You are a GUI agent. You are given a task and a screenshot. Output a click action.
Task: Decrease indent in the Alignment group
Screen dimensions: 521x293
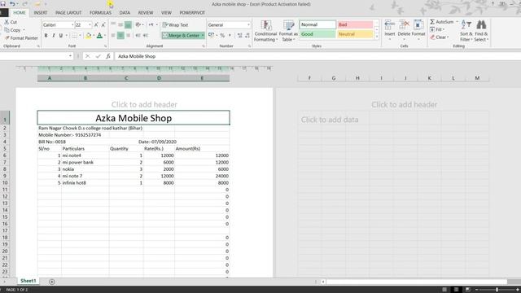pos(138,35)
